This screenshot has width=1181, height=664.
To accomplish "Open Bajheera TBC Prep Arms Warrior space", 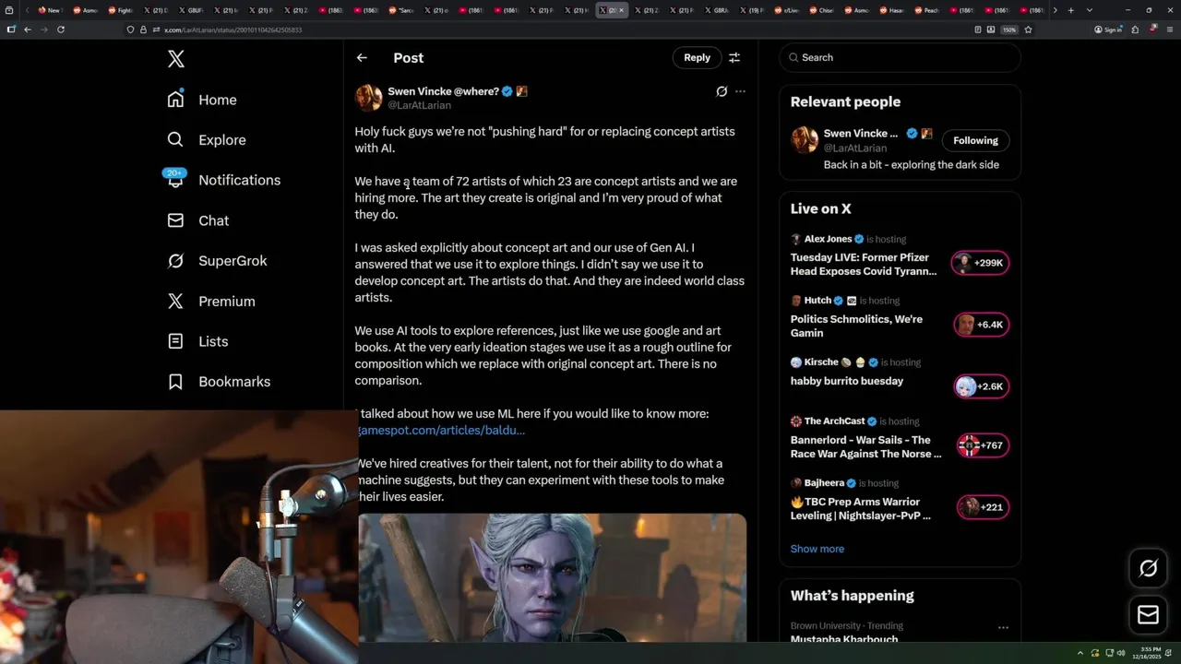I will pos(900,500).
